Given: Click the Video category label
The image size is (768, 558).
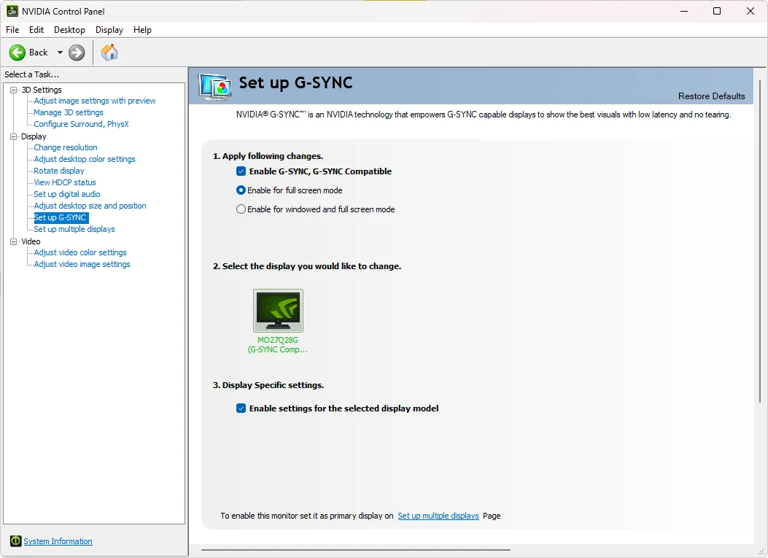Looking at the screenshot, I should click(31, 241).
